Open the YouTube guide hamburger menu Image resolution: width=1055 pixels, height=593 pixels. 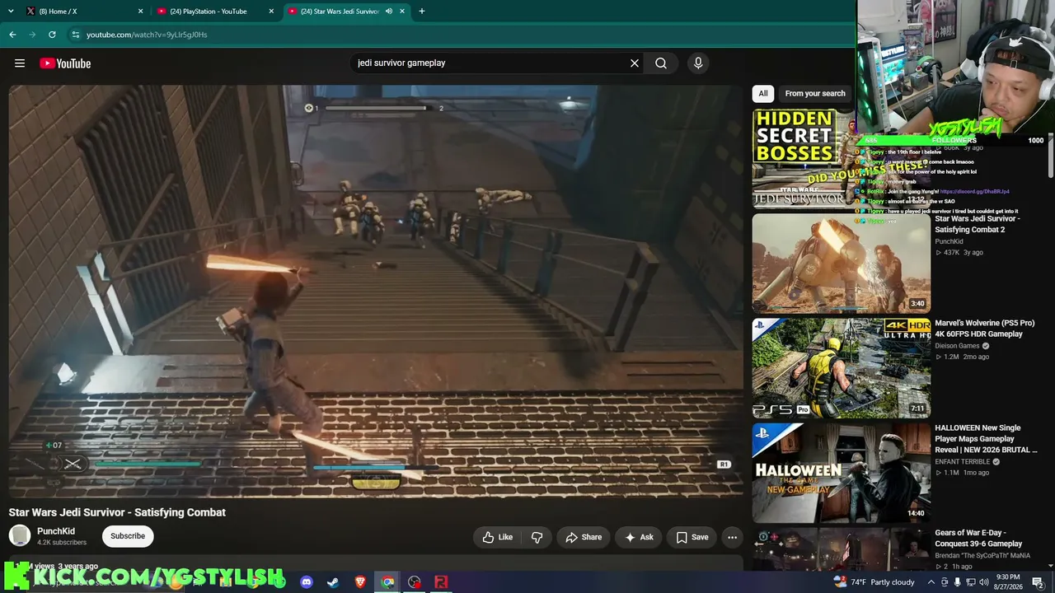tap(20, 63)
